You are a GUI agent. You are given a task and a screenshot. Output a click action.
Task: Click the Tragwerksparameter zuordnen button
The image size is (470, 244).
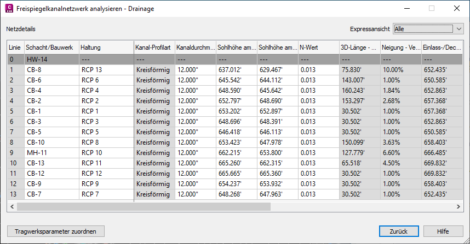click(55, 231)
